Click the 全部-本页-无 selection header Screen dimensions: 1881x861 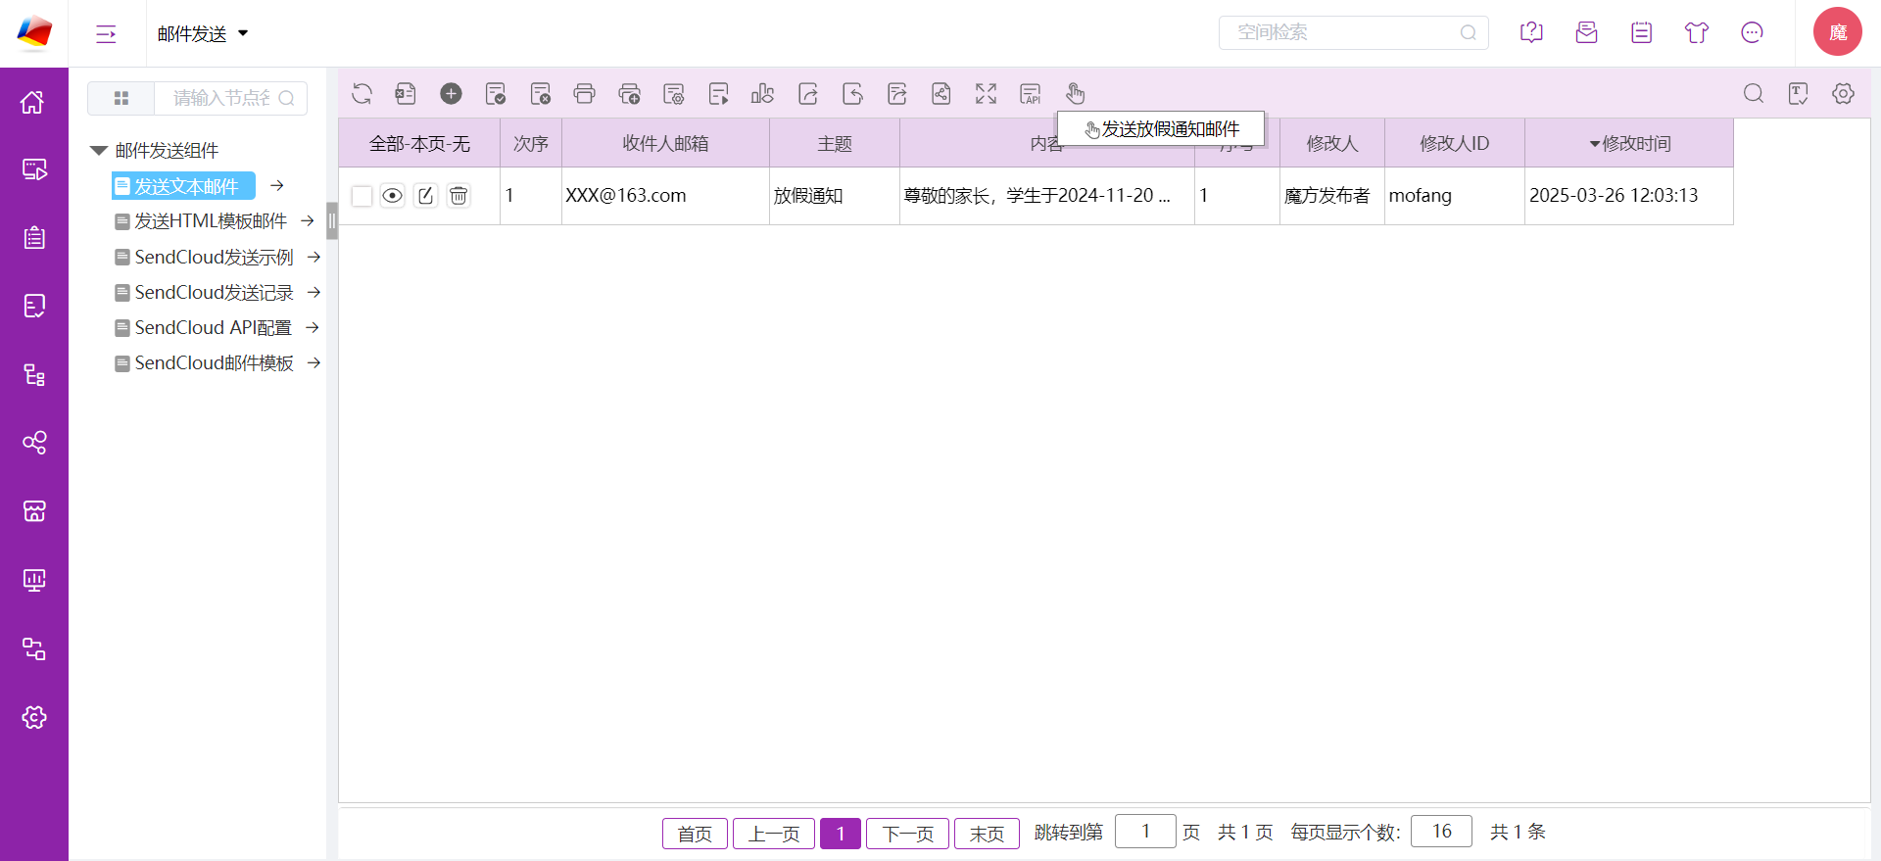419,144
